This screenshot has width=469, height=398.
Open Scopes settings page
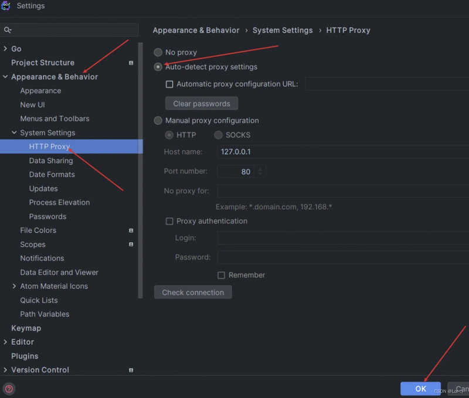33,244
